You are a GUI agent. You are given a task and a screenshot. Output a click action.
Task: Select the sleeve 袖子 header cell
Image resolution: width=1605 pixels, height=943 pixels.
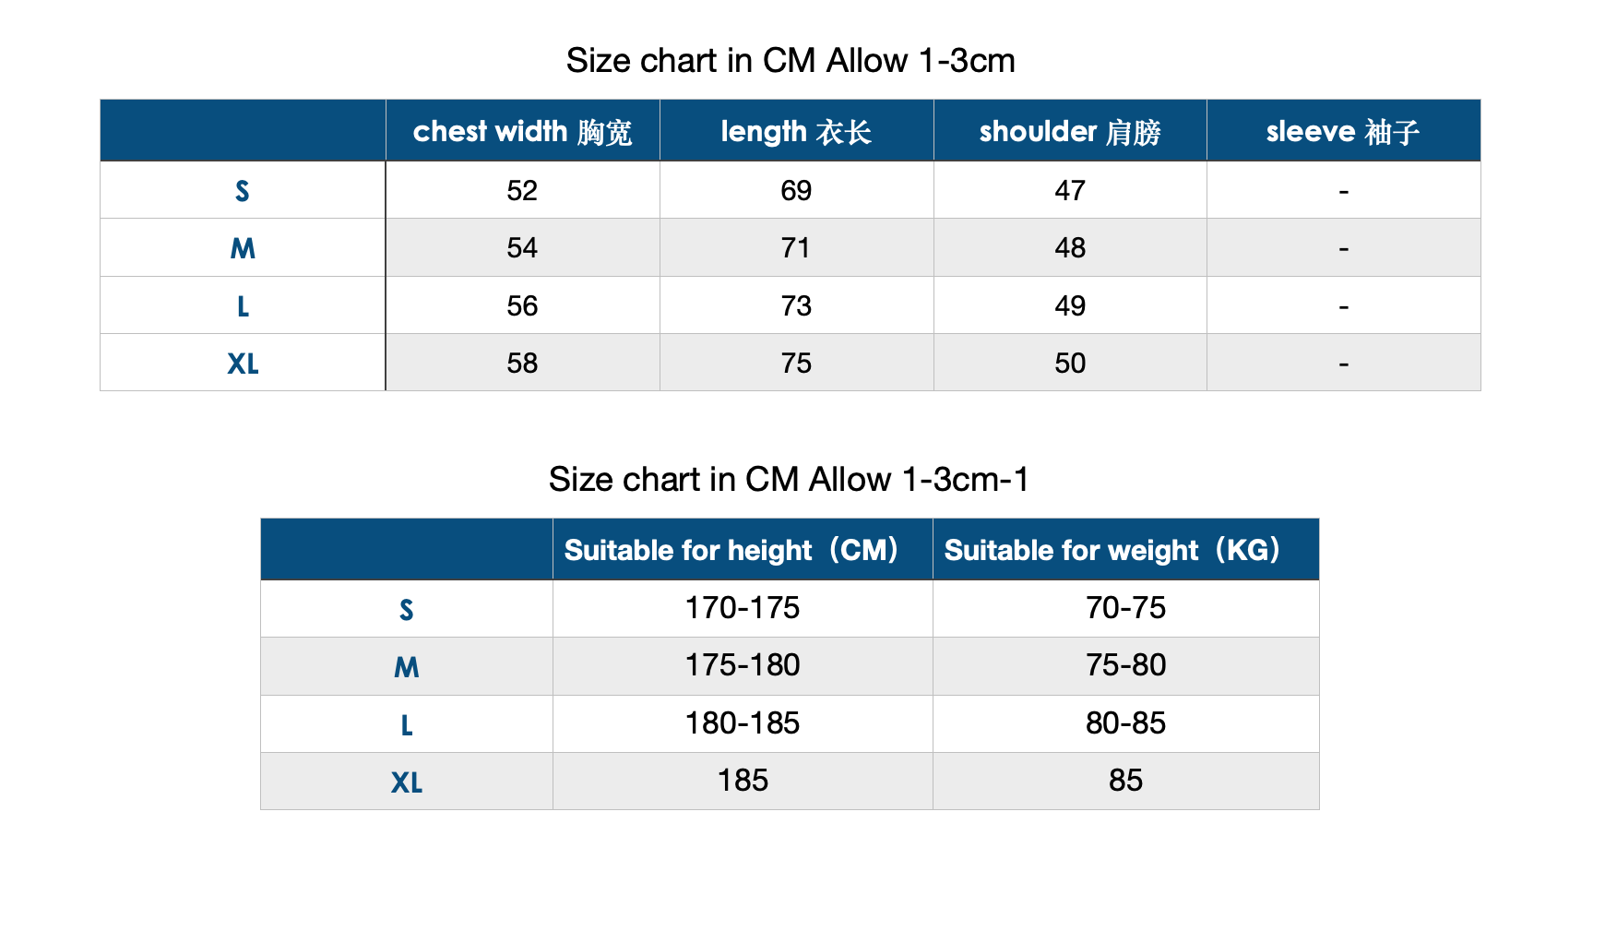click(x=1343, y=131)
